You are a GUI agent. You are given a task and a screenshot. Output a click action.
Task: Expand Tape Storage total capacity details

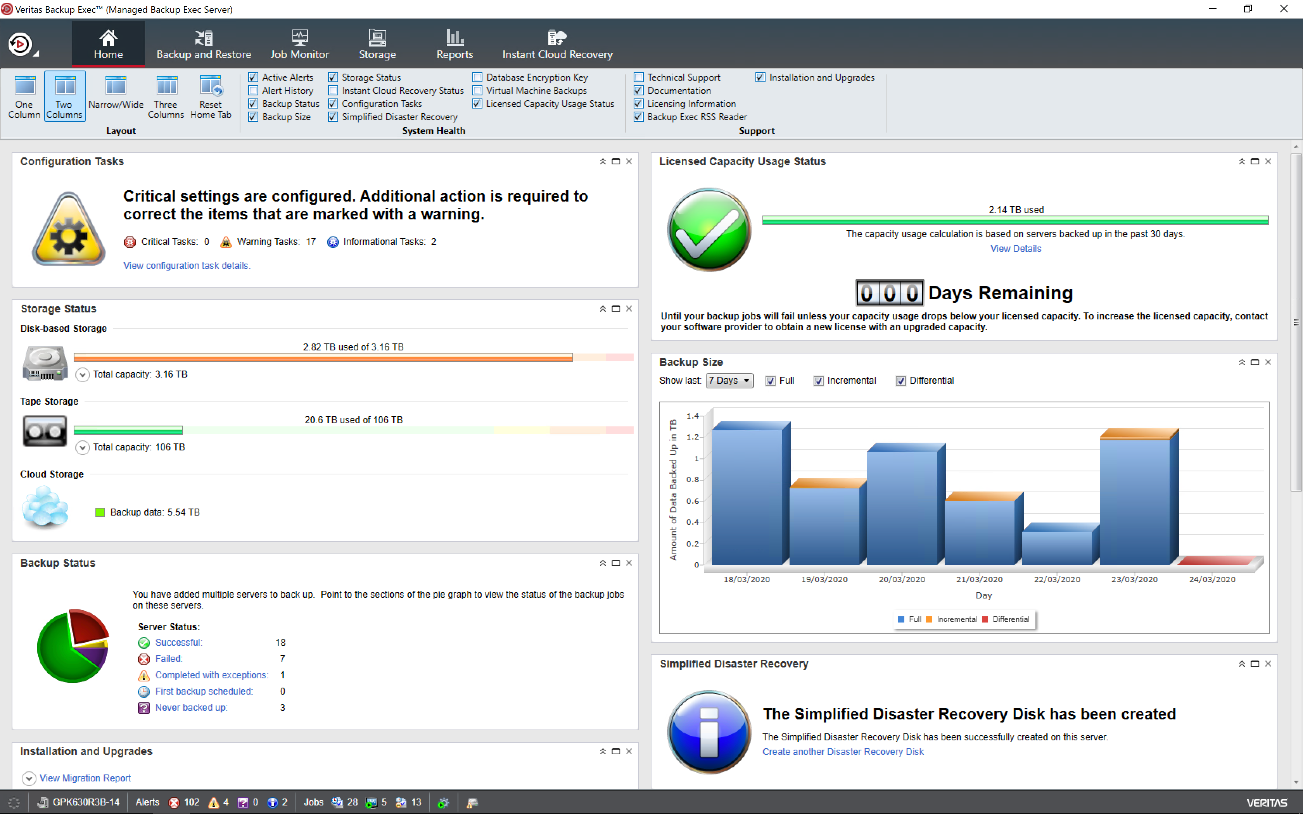coord(82,447)
